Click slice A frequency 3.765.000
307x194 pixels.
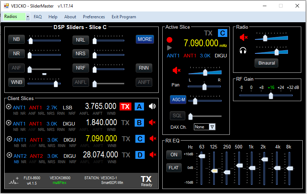coord(101,106)
